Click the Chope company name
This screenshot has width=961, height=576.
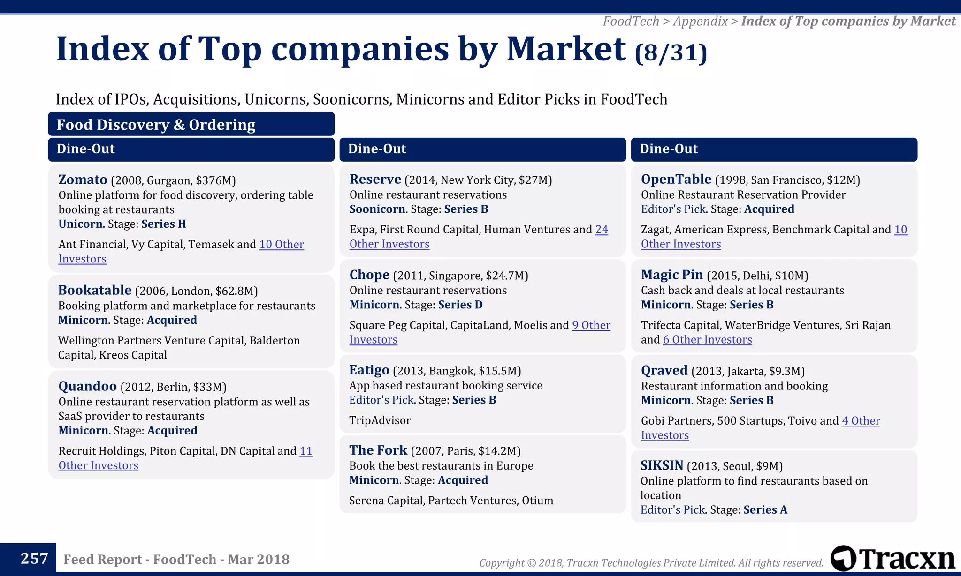click(369, 275)
